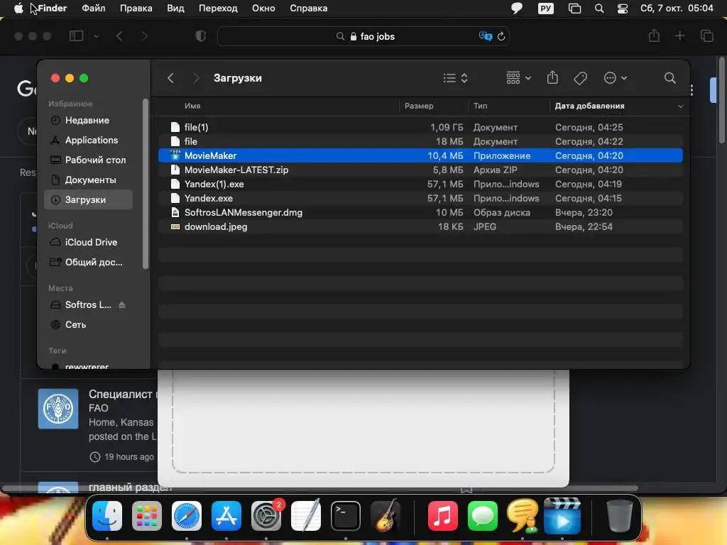The width and height of the screenshot is (727, 545).
Task: Open Finder menu in menu bar
Action: [x=52, y=9]
